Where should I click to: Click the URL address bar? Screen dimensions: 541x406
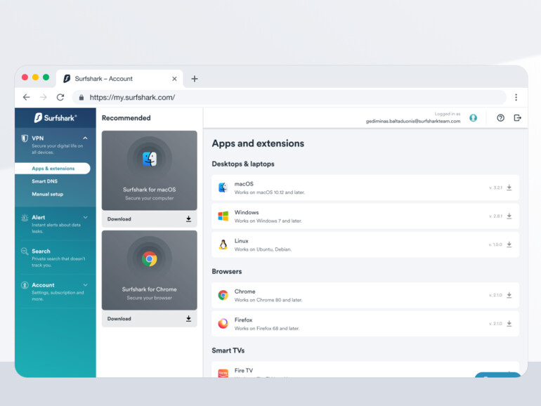[289, 97]
